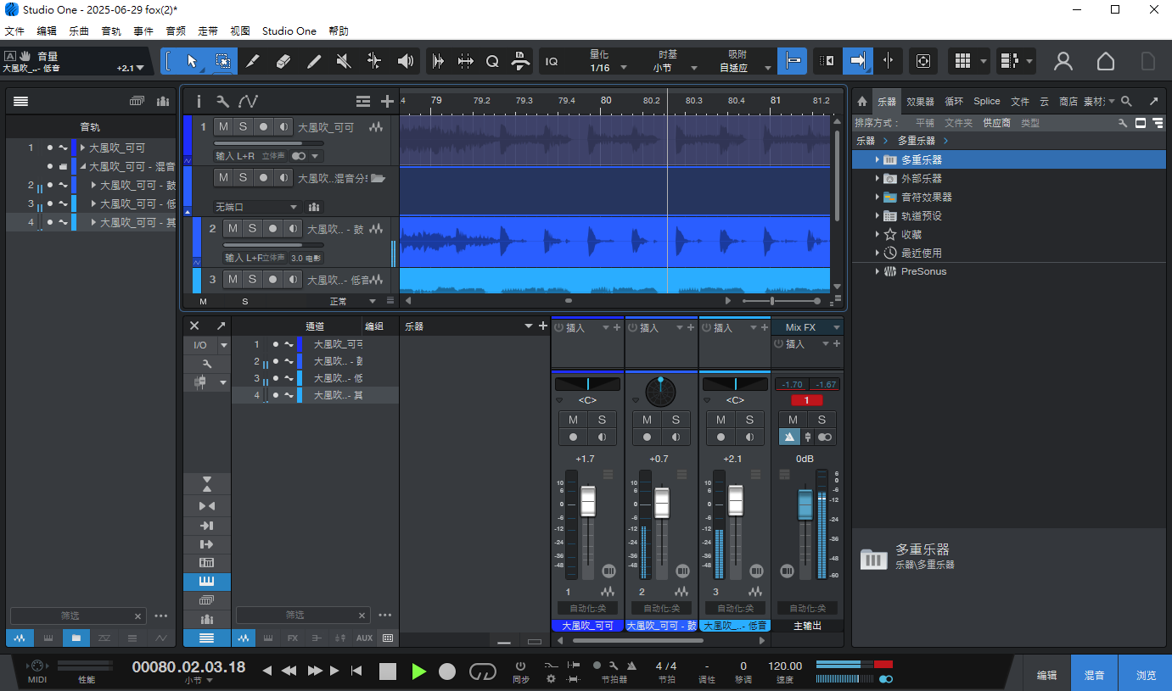This screenshot has width=1172, height=691.
Task: Solo mixer channel 3 低音
Action: pos(749,420)
